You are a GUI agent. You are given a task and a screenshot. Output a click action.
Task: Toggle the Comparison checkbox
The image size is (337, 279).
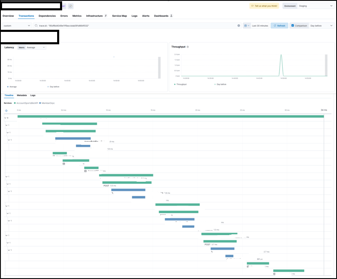coord(293,26)
